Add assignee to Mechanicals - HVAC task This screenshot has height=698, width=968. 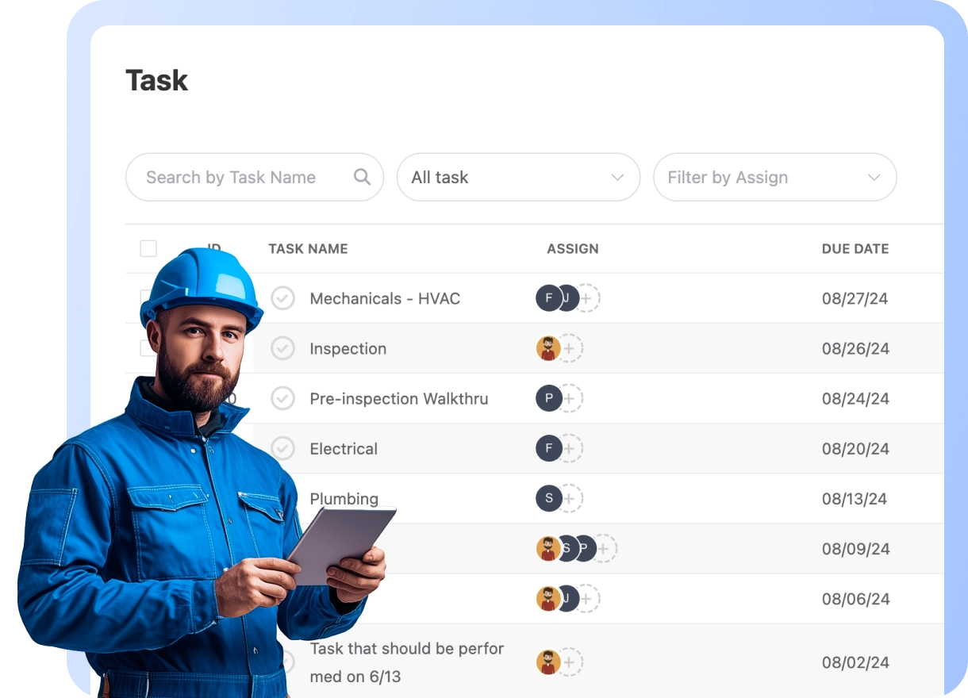point(587,298)
